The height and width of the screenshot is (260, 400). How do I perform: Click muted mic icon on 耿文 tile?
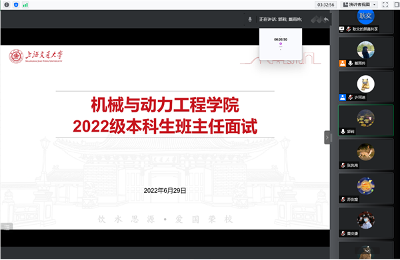coord(349,29)
